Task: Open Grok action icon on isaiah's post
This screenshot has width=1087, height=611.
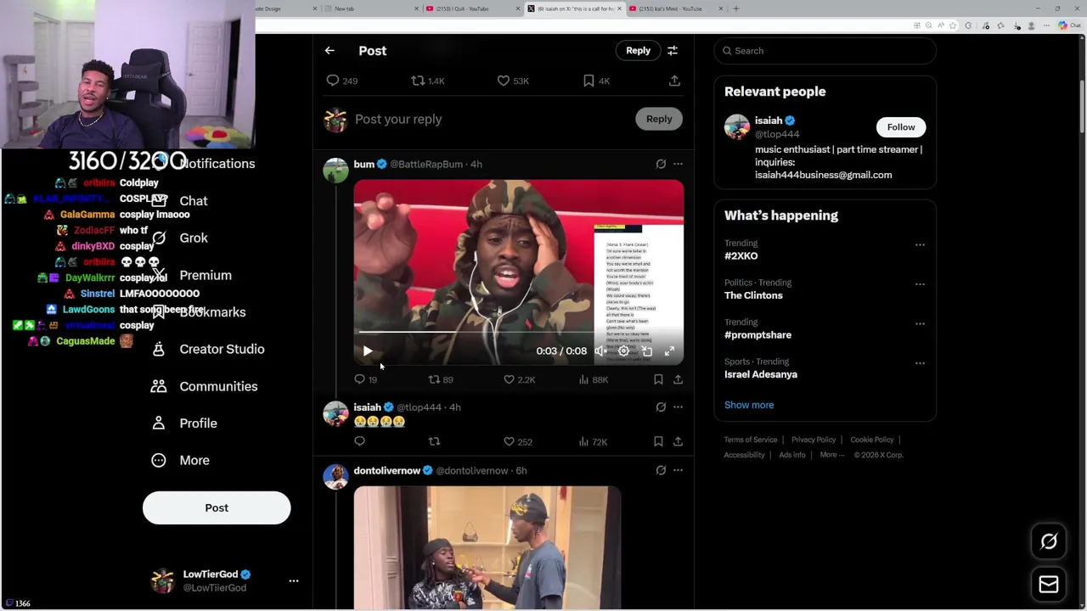Action: [x=661, y=407]
